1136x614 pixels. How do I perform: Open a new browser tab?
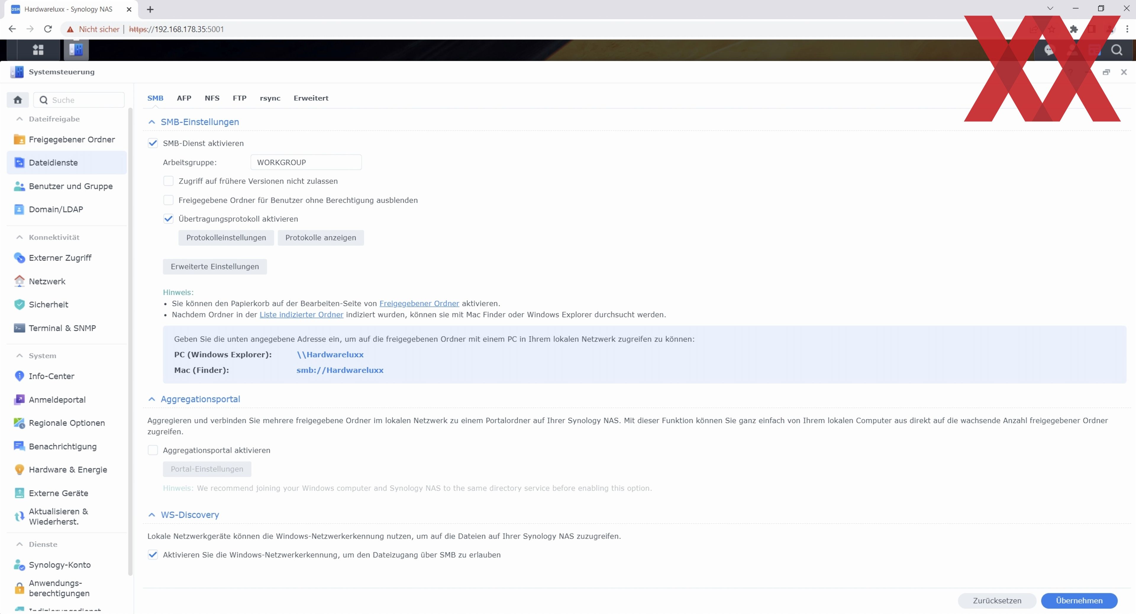150,9
